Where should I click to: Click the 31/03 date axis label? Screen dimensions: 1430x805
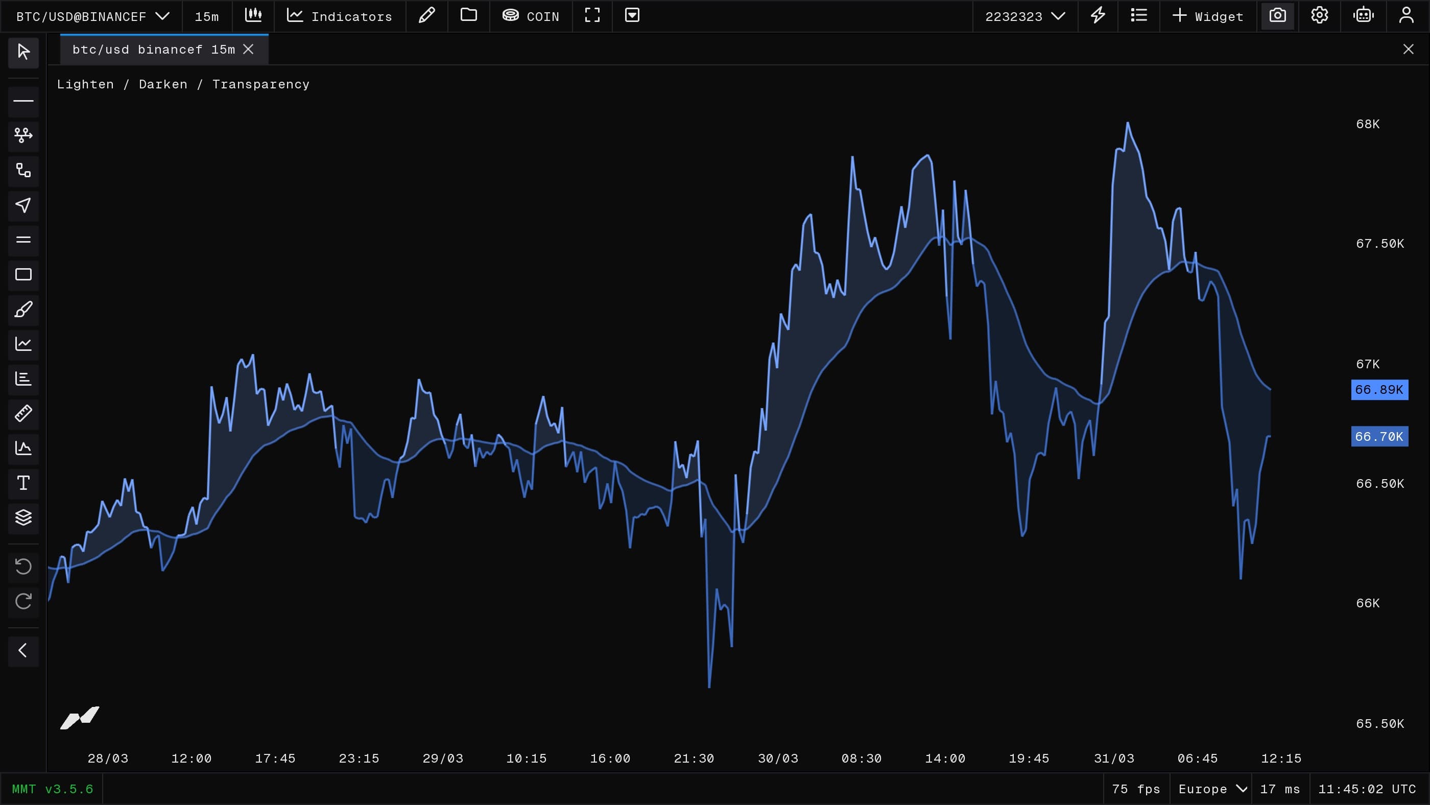pos(1113,759)
